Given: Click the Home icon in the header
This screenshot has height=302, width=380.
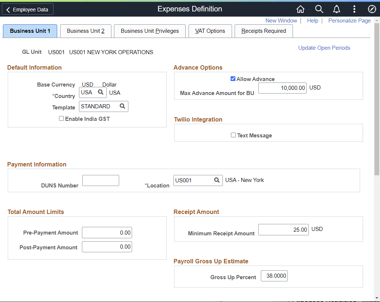Looking at the screenshot, I should click(300, 9).
